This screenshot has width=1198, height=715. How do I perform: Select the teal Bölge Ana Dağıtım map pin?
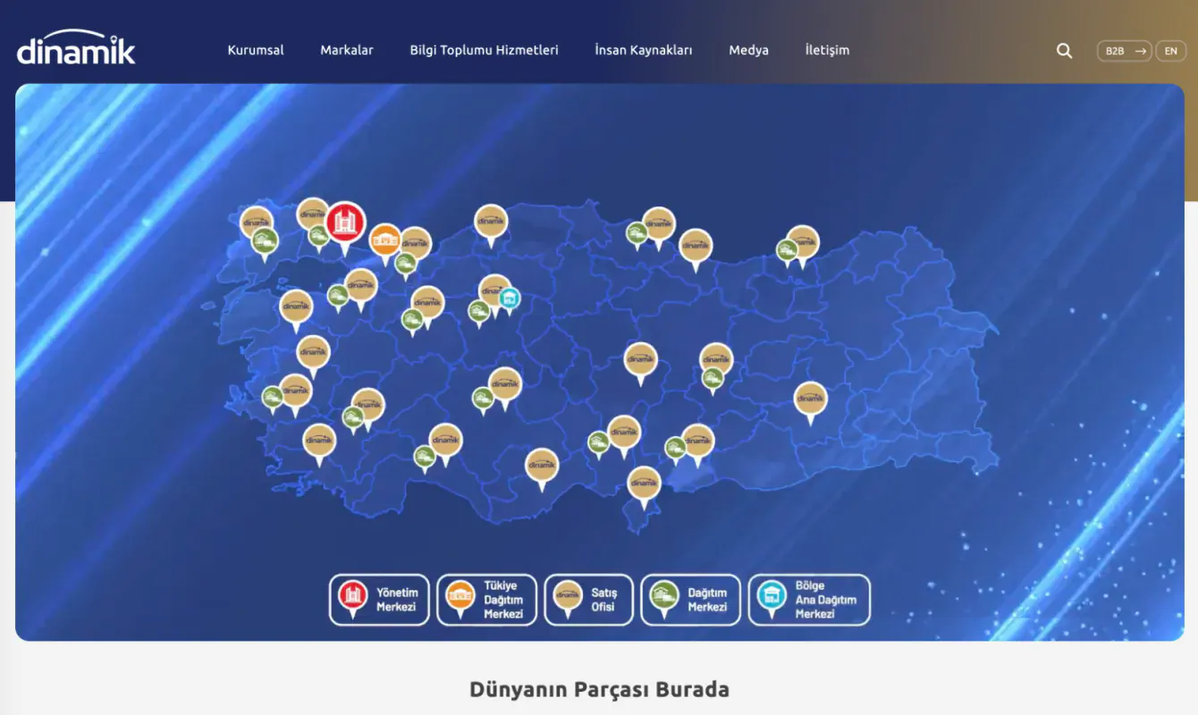coord(510,299)
